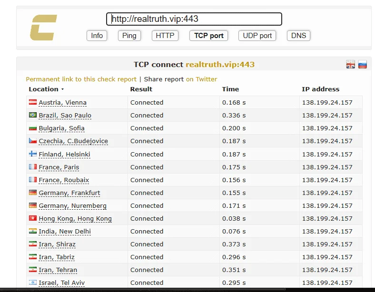Open Brazil, Sao Paulo location details
This screenshot has height=292, width=375.
click(x=65, y=116)
